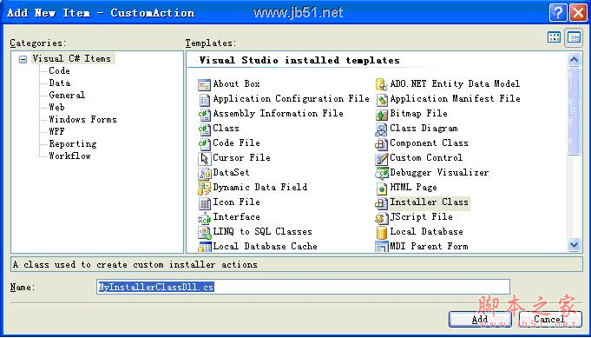This screenshot has width=591, height=338.
Task: Select the About Box template icon
Action: 204,84
